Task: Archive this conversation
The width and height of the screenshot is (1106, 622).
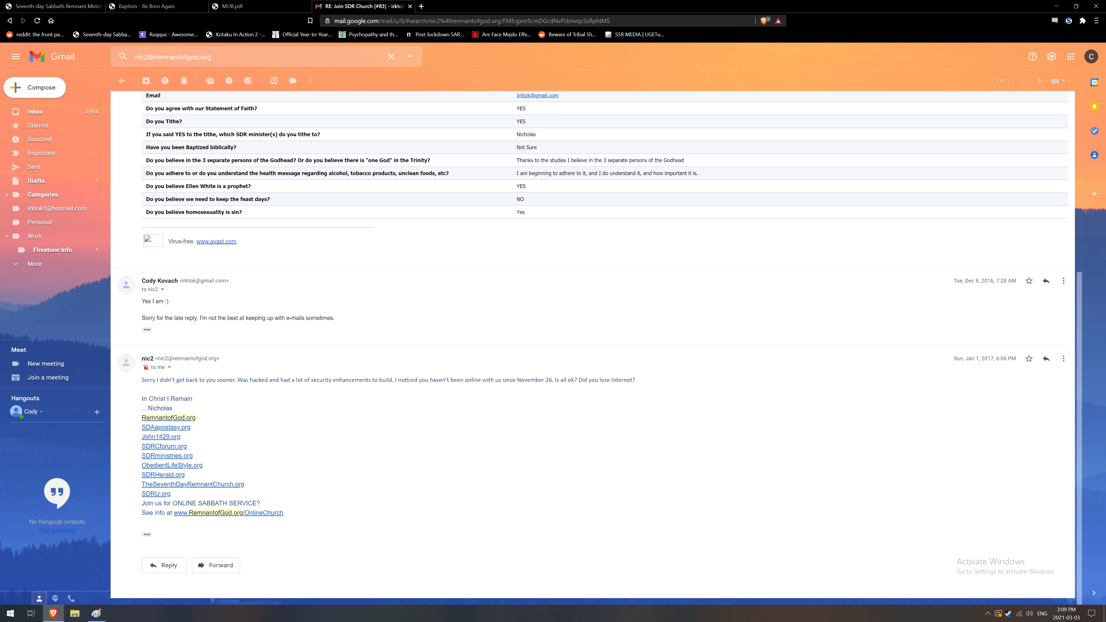Action: pyautogui.click(x=146, y=81)
